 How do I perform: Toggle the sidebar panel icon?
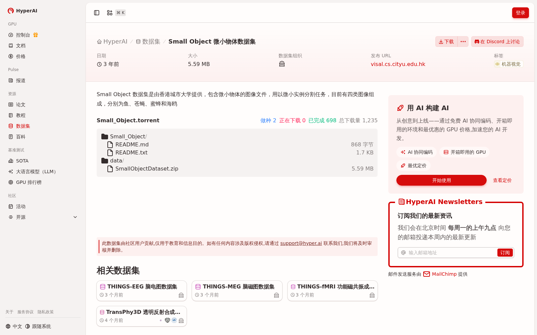tap(97, 13)
